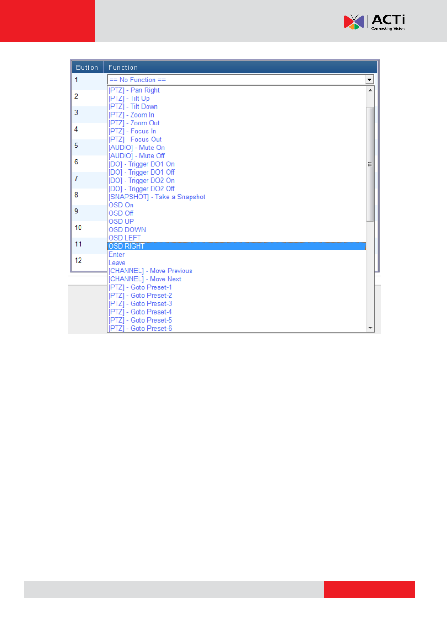Choose CHANNEL Move Previous option
The width and height of the screenshot is (447, 632).
pyautogui.click(x=150, y=271)
